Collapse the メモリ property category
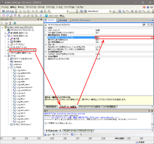 [x=46, y=28]
